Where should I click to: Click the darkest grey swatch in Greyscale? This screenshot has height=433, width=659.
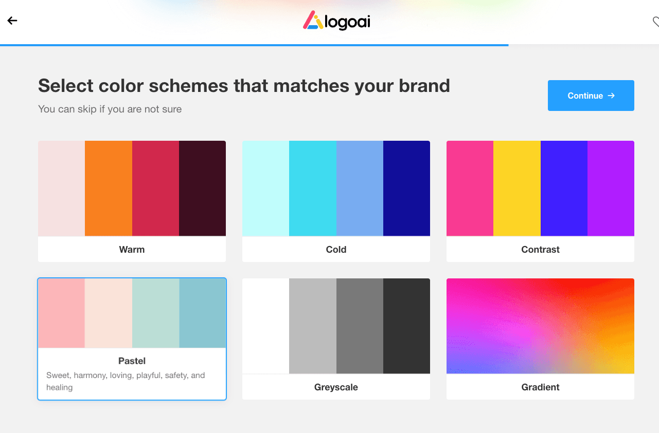click(x=406, y=326)
